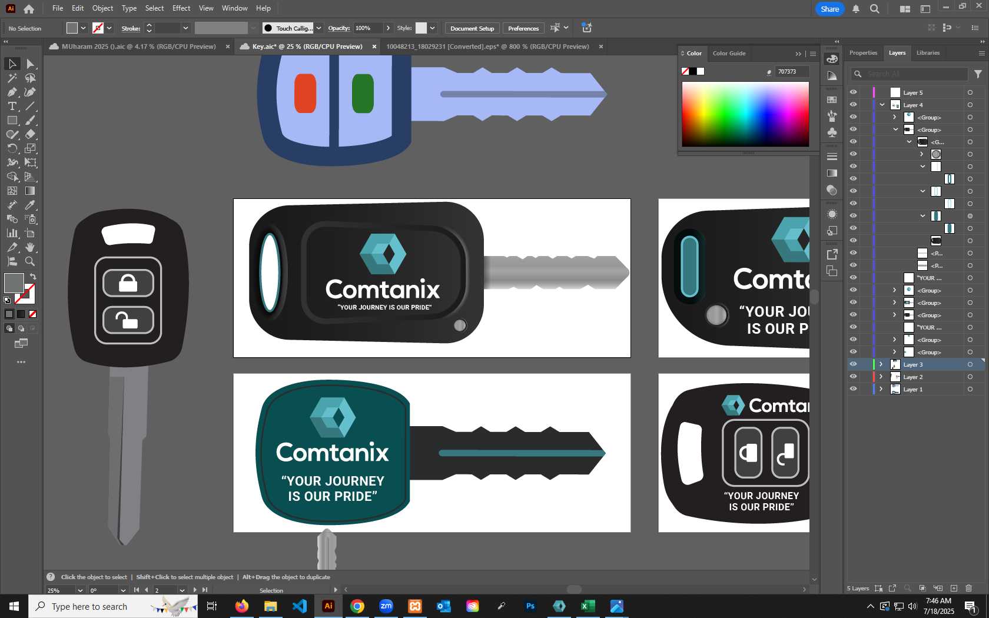Select the Selection tool arrow
Image resolution: width=989 pixels, height=618 pixels.
click(12, 64)
